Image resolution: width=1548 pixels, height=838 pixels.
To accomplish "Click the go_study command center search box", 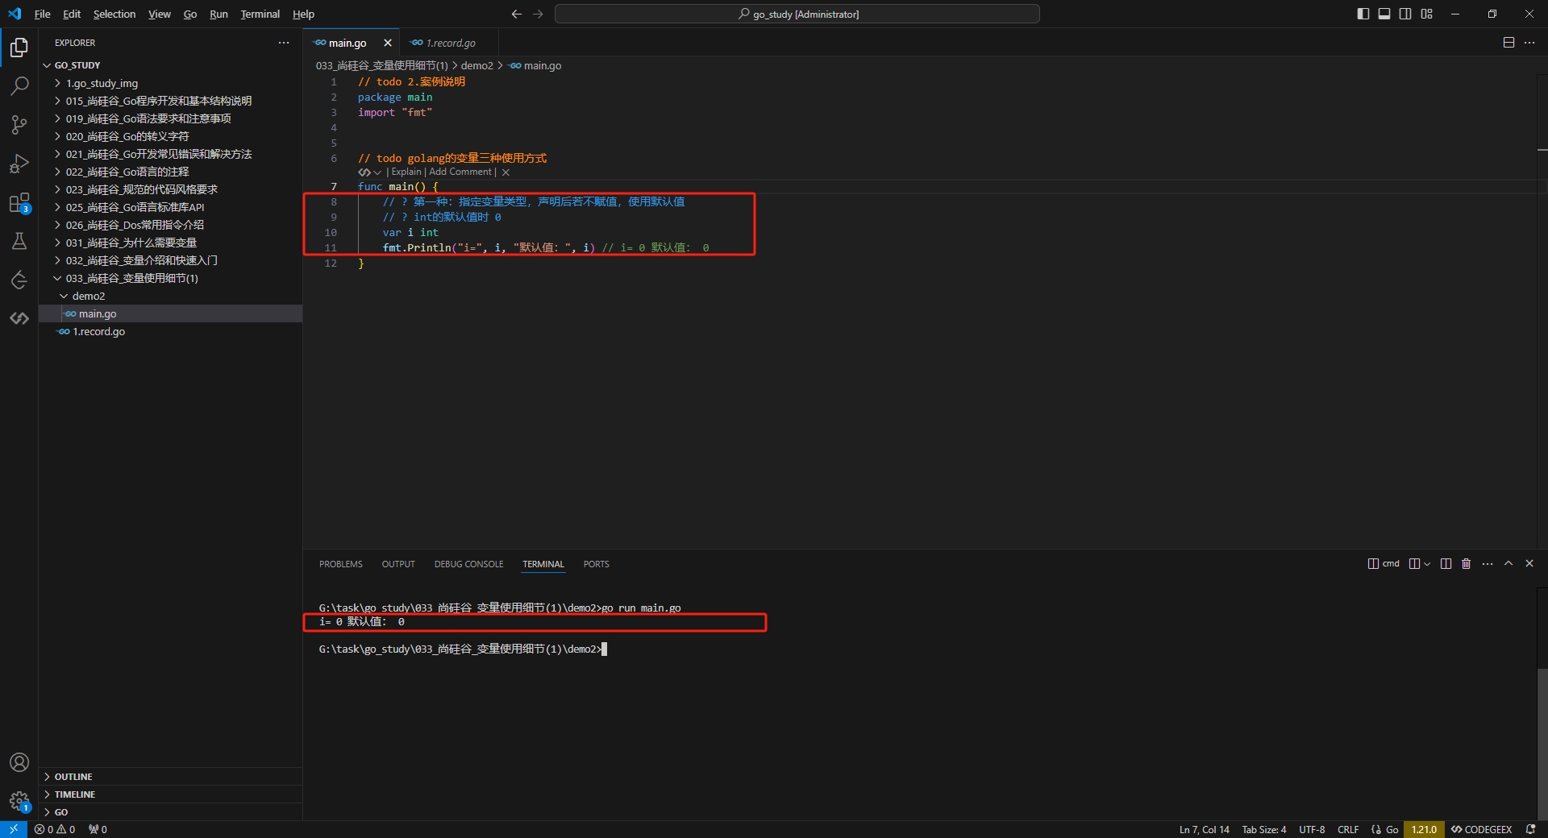I will [797, 14].
